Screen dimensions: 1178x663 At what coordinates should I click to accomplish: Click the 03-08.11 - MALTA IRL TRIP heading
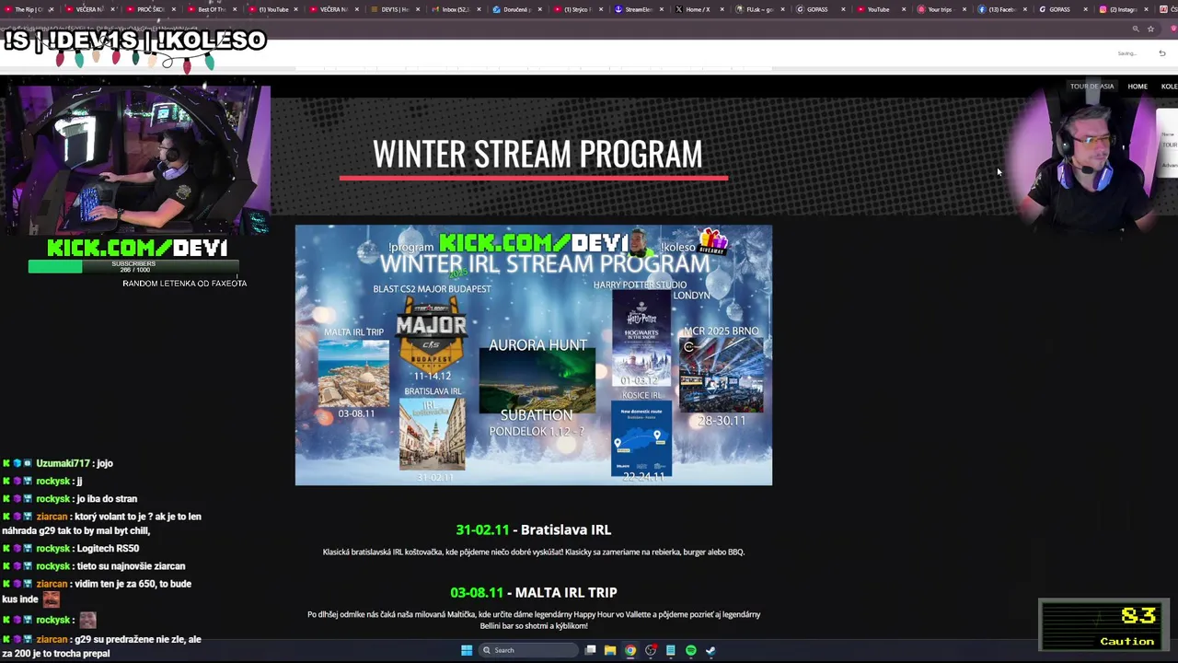coord(534,592)
